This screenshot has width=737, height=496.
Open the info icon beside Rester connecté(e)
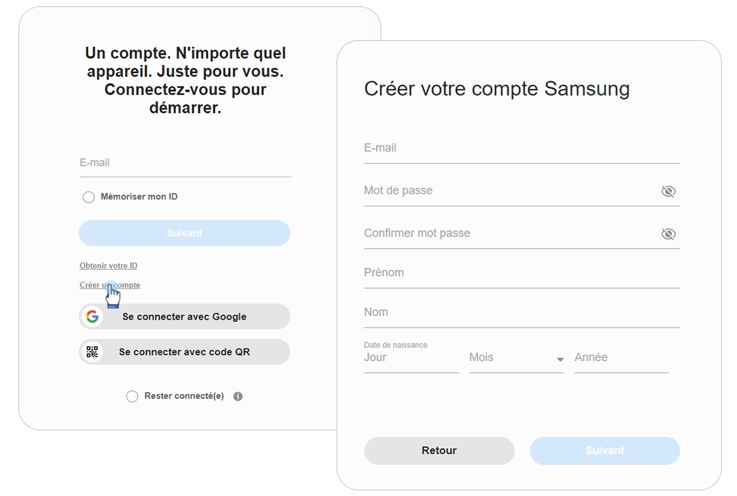point(238,396)
